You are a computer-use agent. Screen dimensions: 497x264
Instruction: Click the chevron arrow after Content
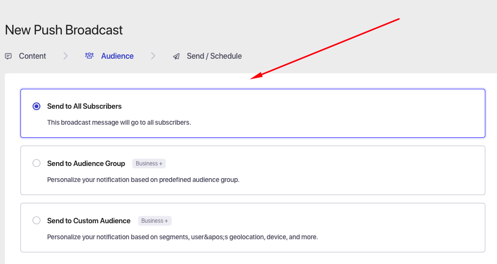click(x=66, y=56)
